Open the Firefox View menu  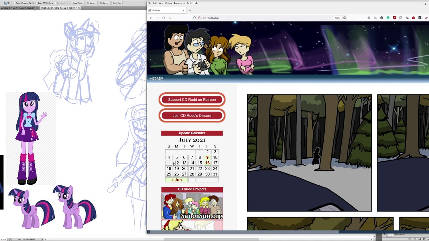click(x=161, y=3)
